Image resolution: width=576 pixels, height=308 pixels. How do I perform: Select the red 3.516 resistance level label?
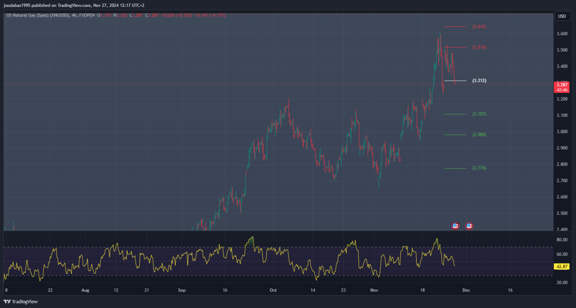click(x=479, y=47)
